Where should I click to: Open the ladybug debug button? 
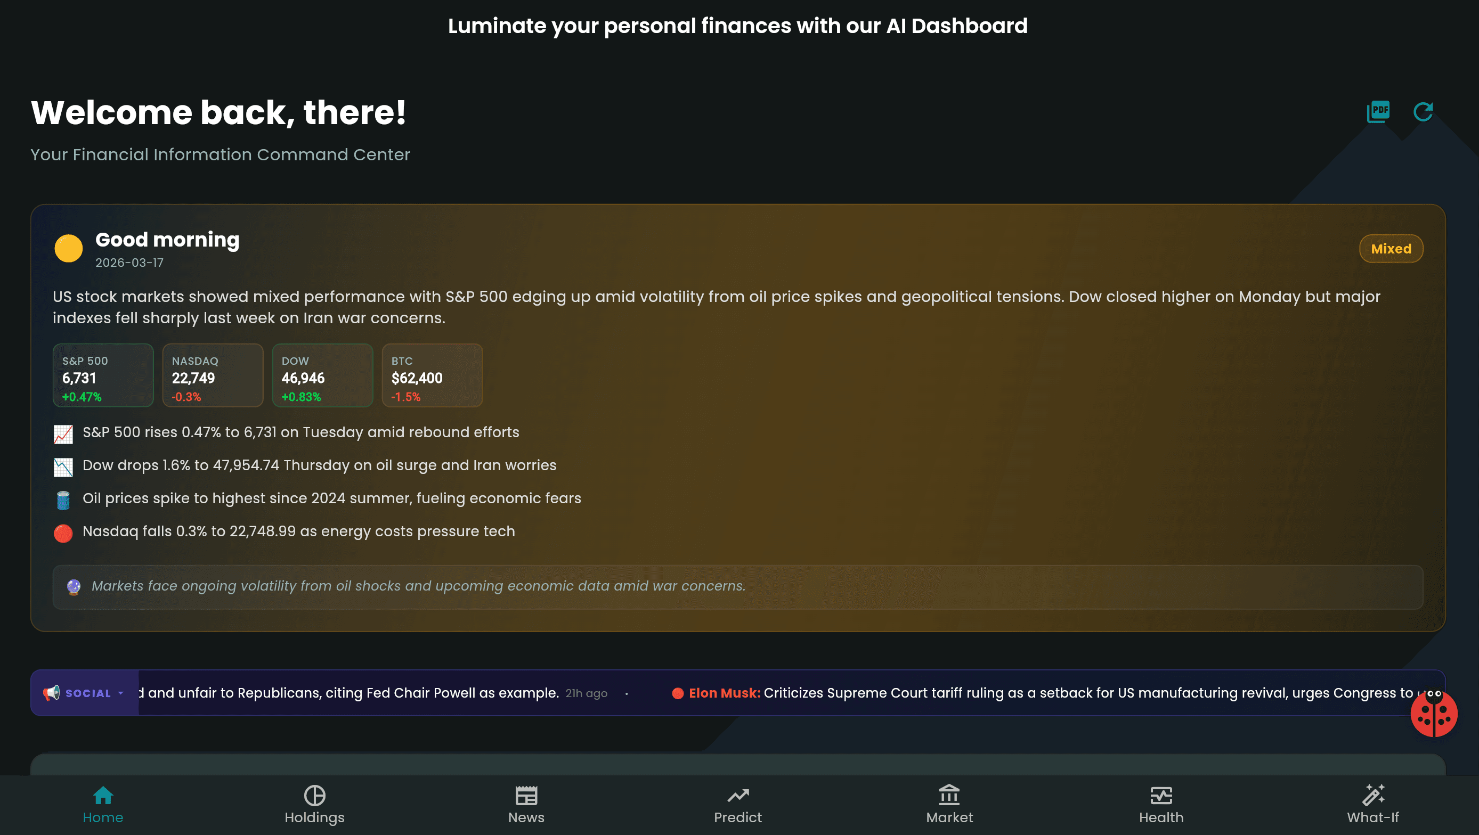pos(1434,714)
